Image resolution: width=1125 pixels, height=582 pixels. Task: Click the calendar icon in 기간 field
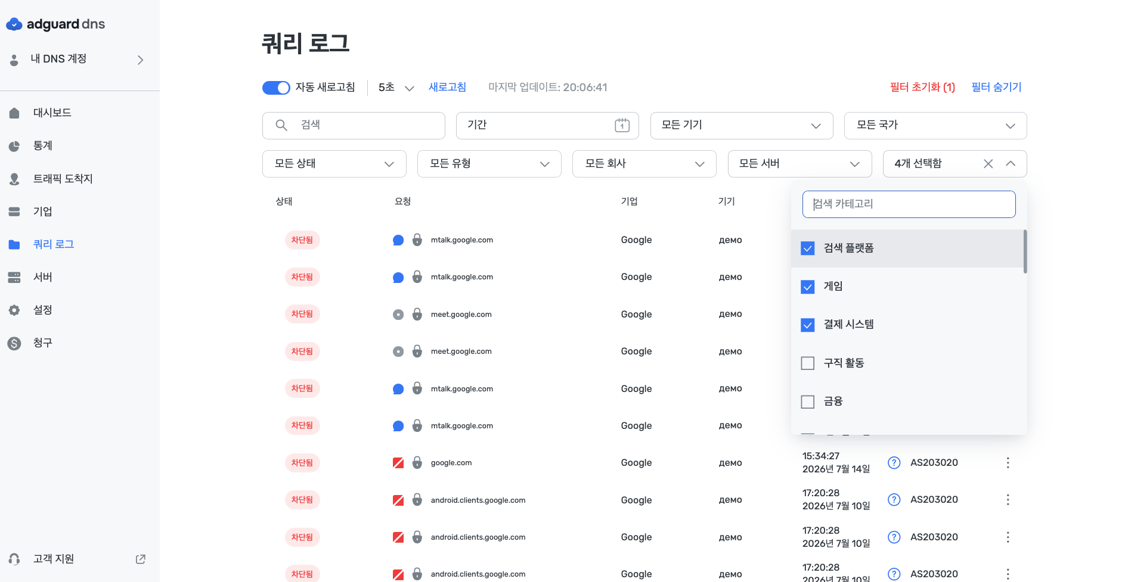point(622,125)
